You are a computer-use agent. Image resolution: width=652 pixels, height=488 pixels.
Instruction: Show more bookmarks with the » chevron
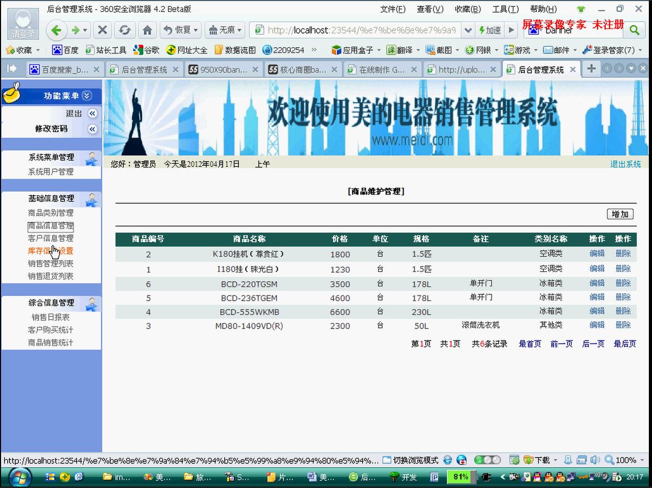pos(314,50)
